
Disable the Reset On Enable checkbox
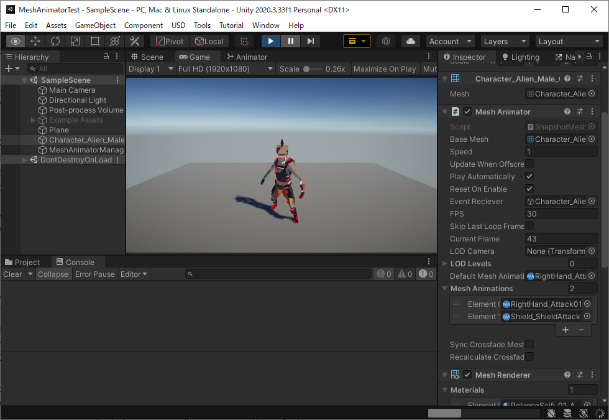click(529, 189)
